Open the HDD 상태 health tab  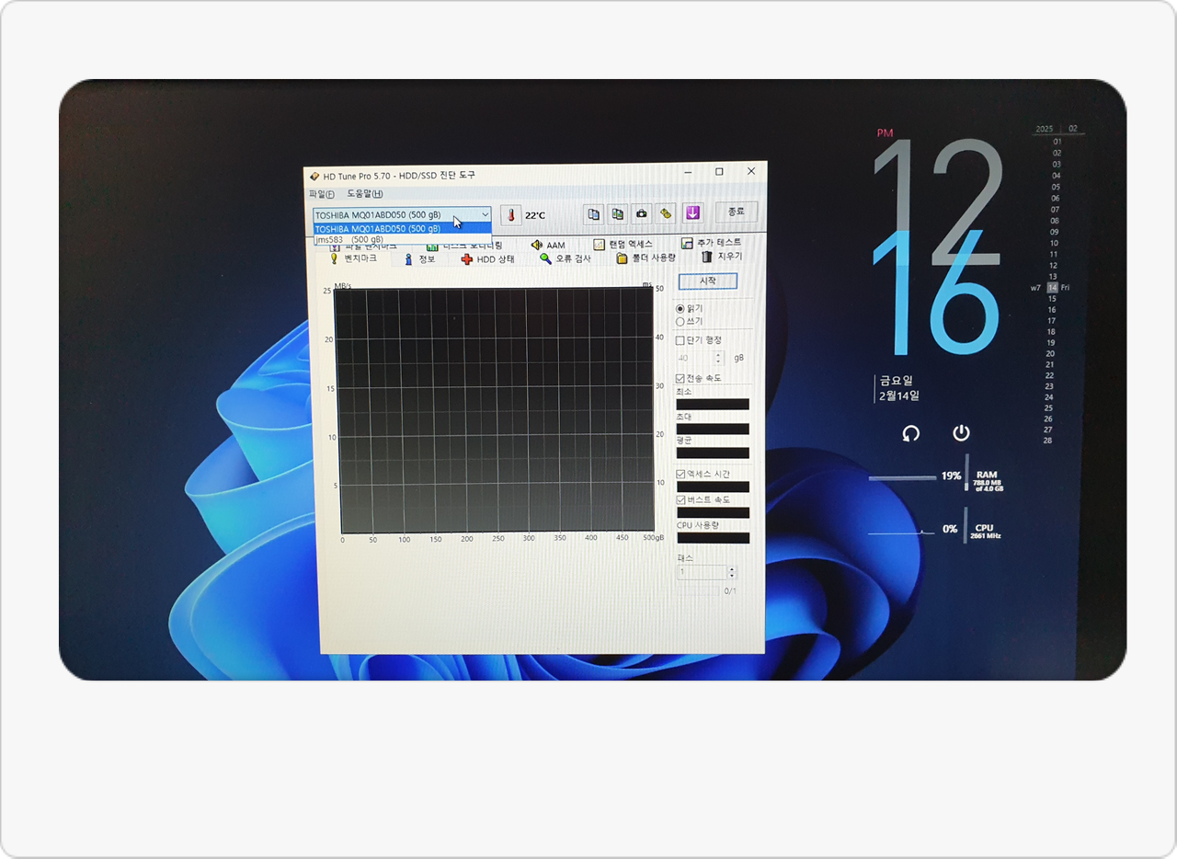click(x=488, y=259)
